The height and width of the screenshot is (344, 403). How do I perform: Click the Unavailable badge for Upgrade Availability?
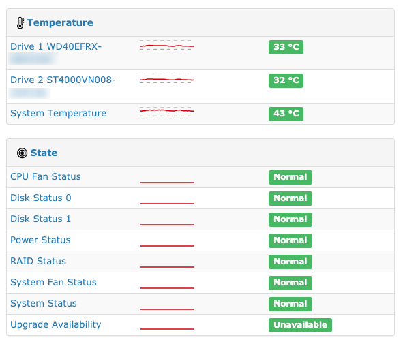click(x=300, y=325)
